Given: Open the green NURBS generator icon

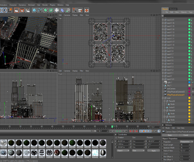Looking at the screenshot, I should point(45,10).
